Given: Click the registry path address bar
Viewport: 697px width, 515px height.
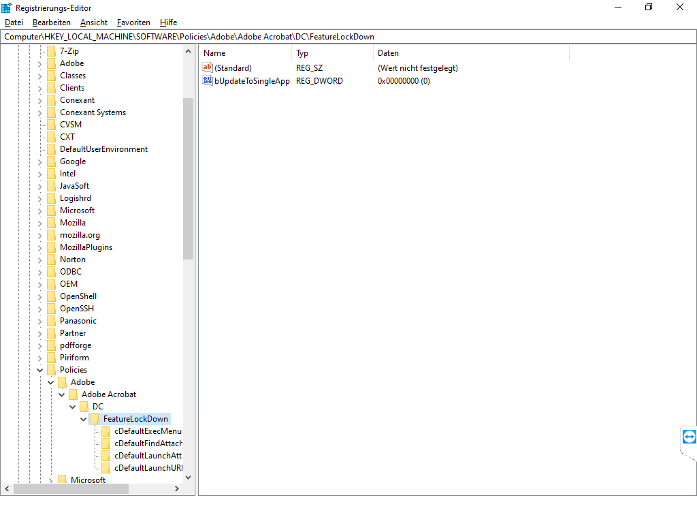Looking at the screenshot, I should point(272,36).
